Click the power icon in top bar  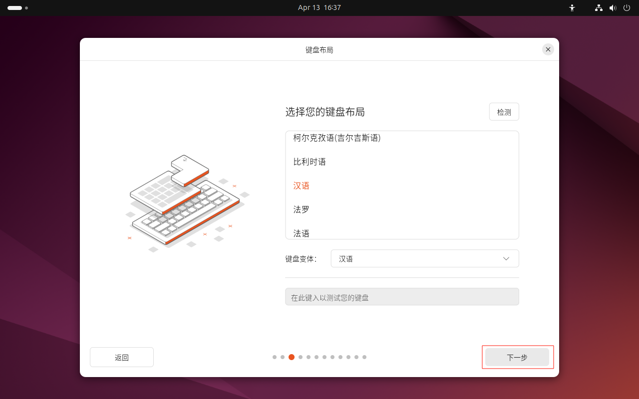(627, 8)
